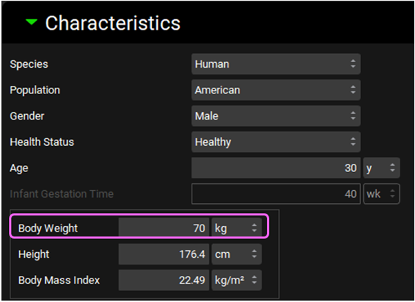Viewport: 415px width, 302px height.
Task: Click the Body Mass Index field showing 22.49
Action: 164,280
